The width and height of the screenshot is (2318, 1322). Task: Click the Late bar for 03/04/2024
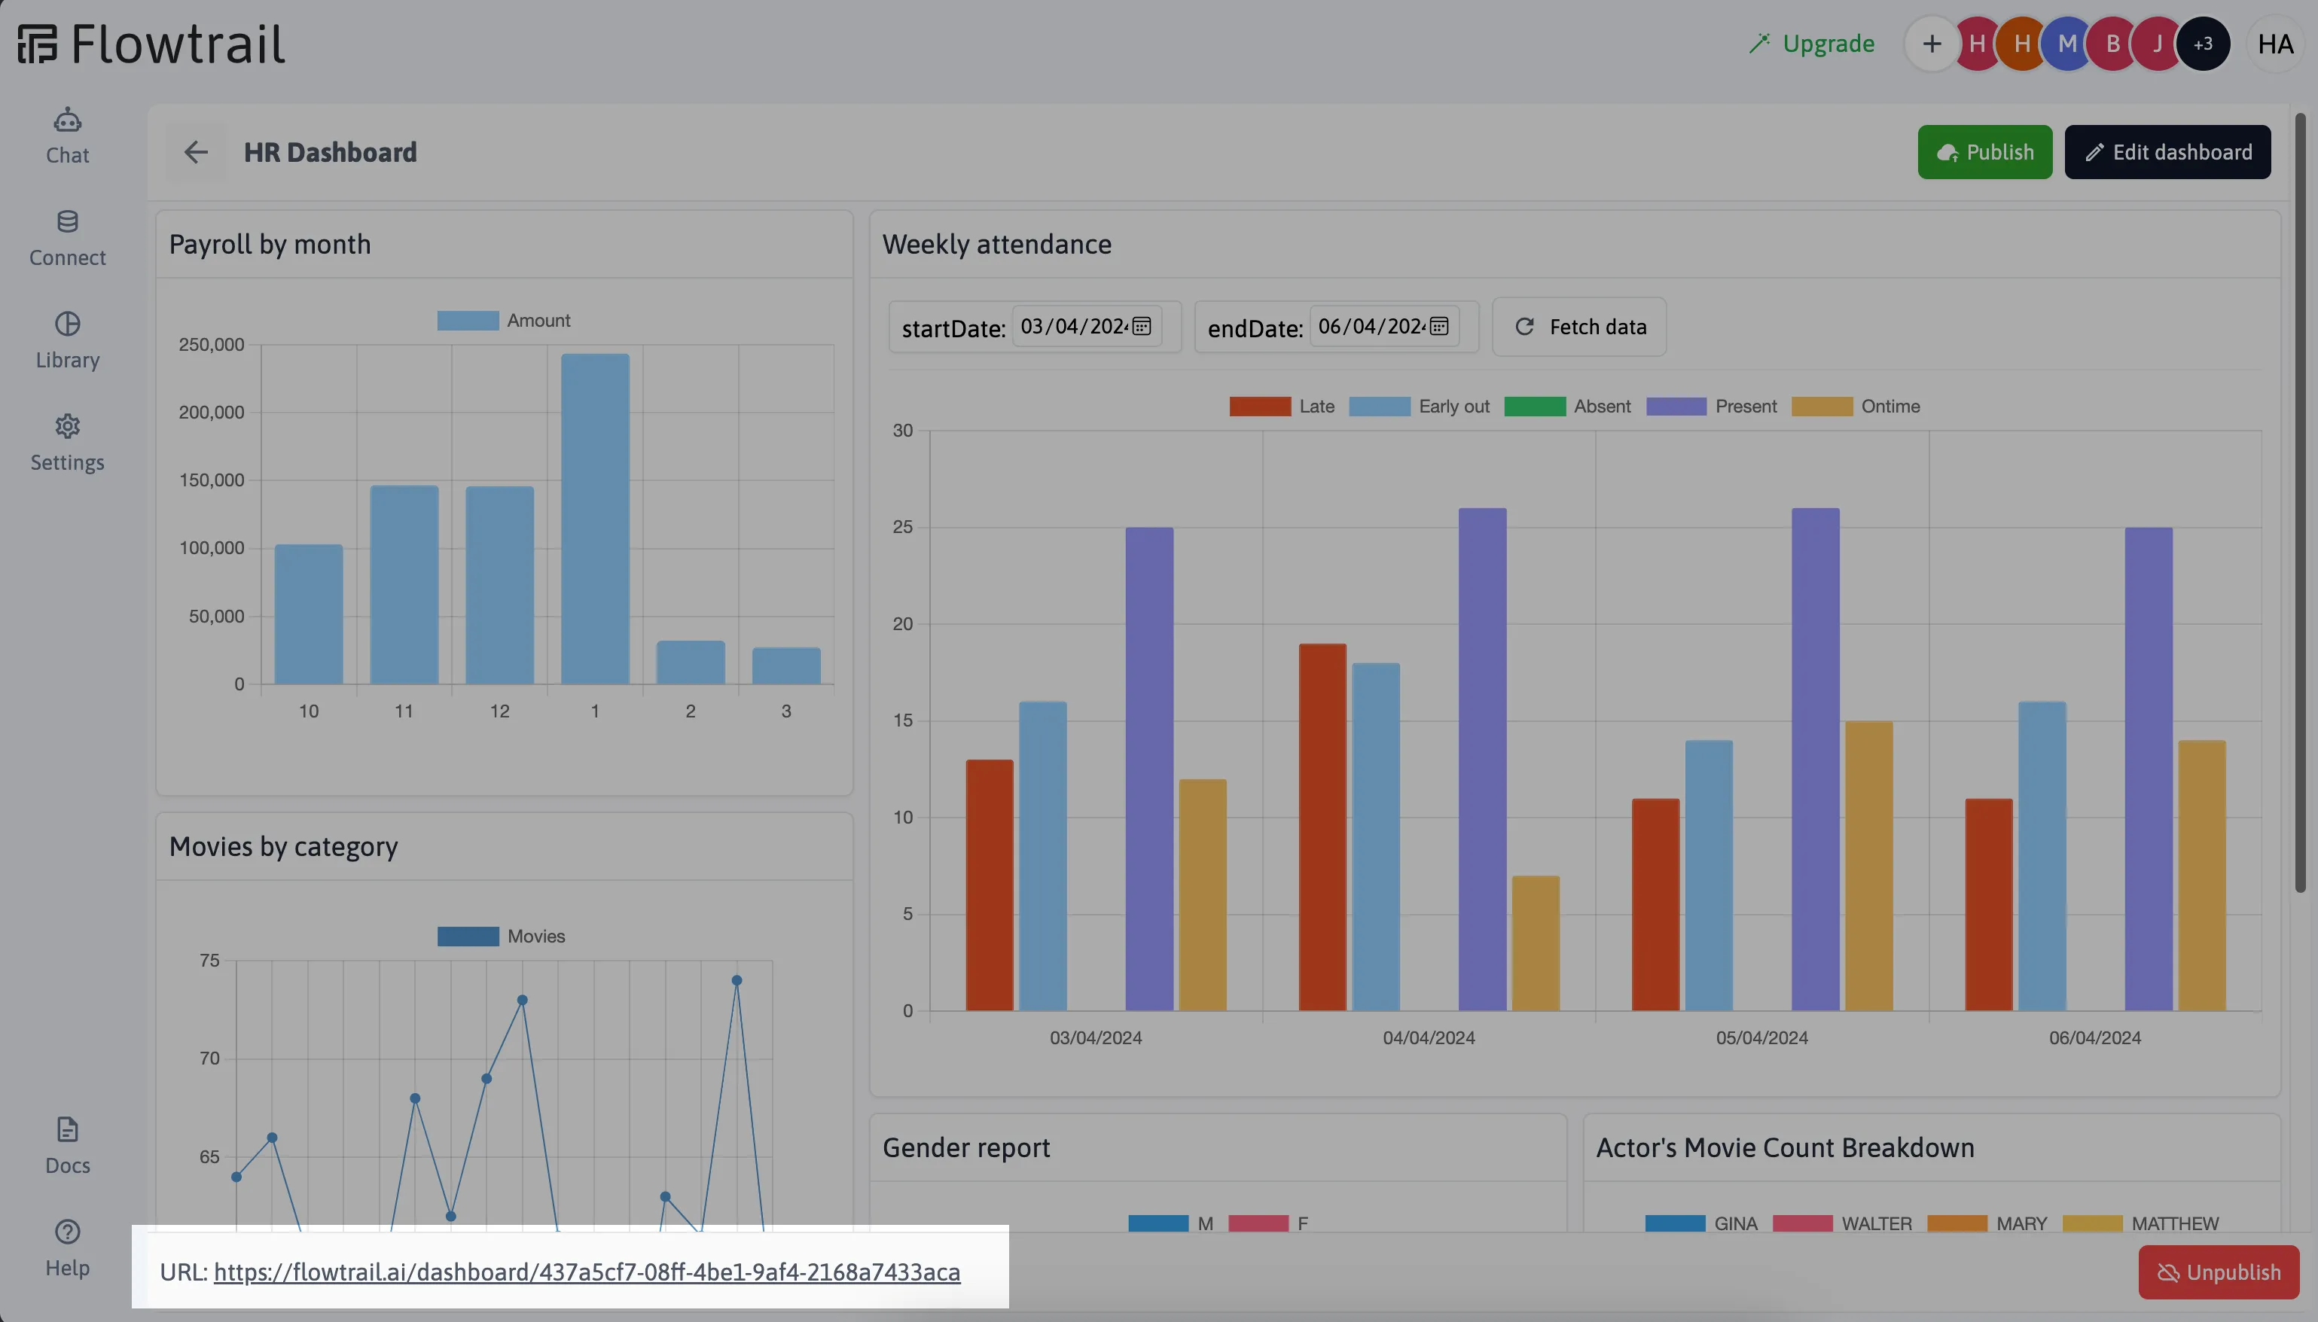click(990, 885)
